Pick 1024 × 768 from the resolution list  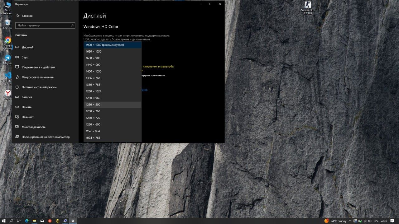point(113,138)
